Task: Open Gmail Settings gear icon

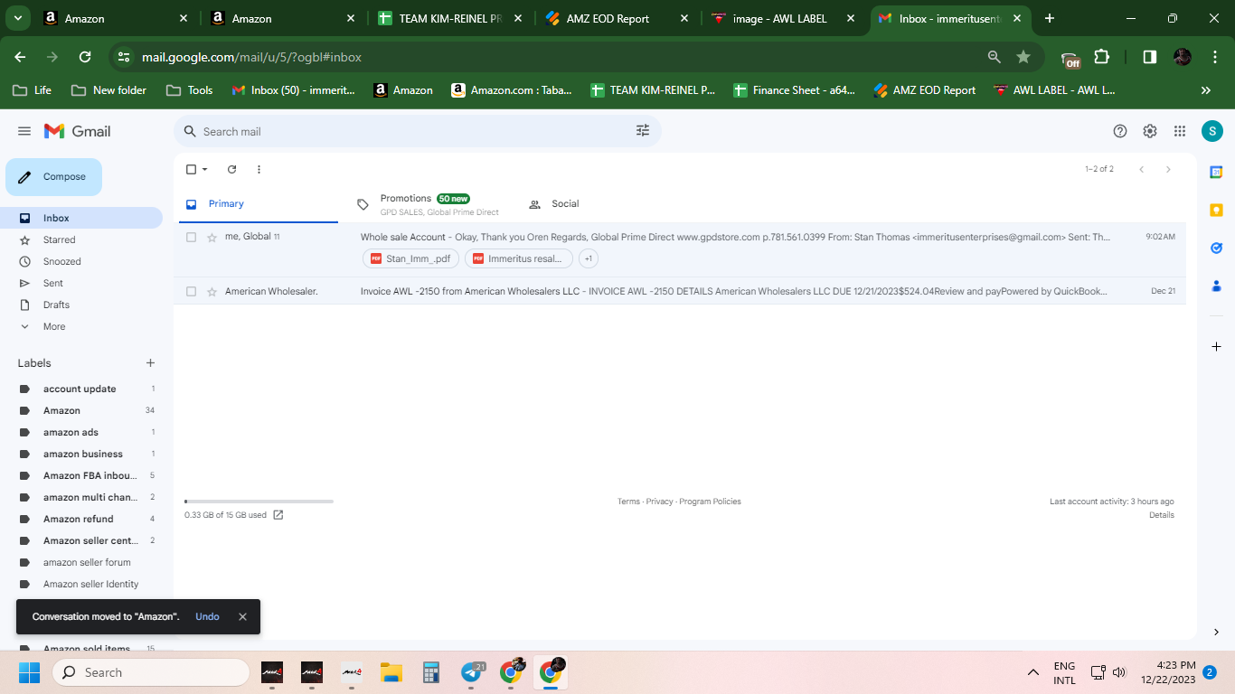Action: tap(1150, 131)
